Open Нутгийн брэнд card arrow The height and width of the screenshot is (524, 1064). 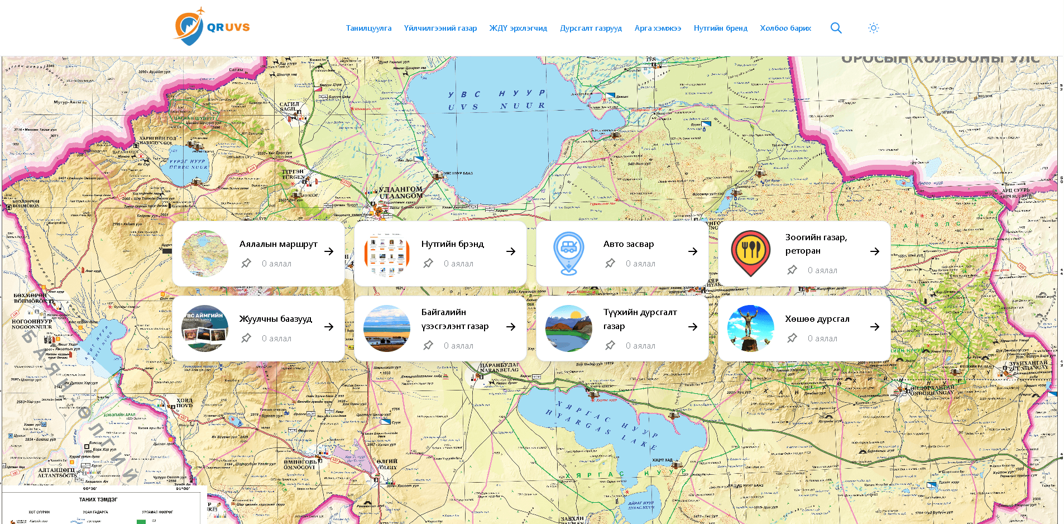[x=511, y=251]
